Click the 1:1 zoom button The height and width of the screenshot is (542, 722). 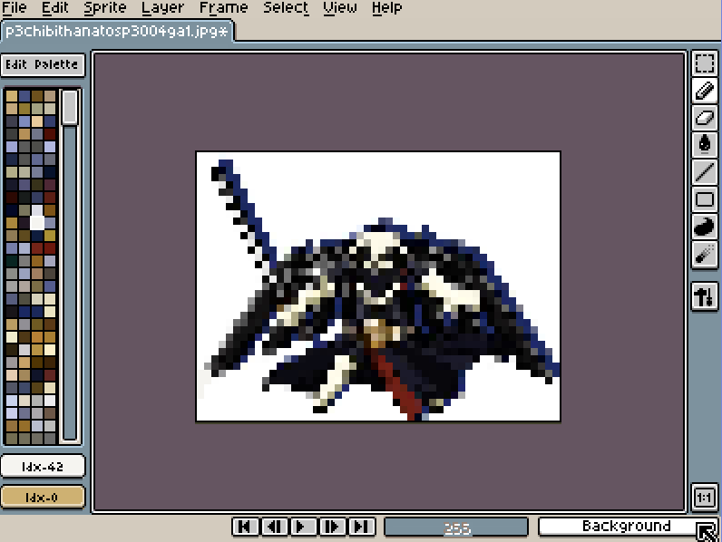coord(705,498)
